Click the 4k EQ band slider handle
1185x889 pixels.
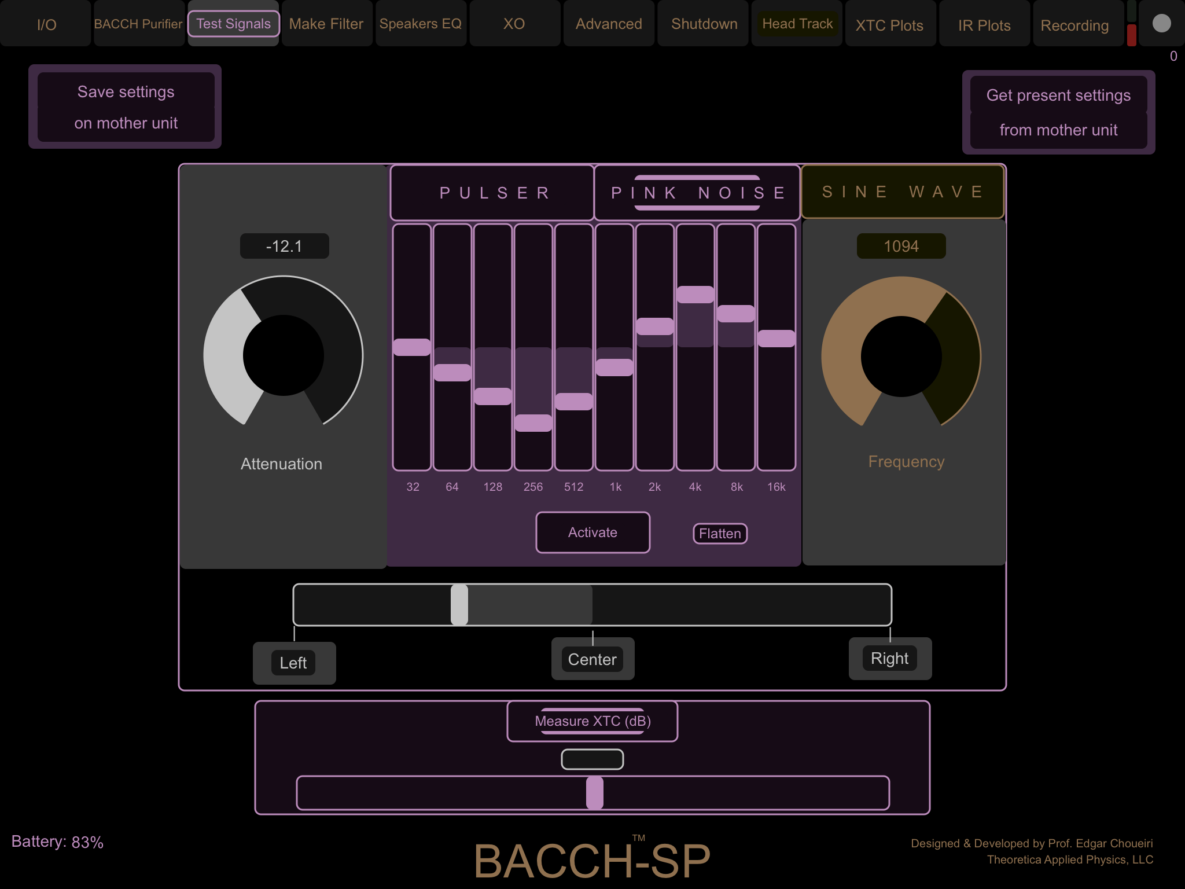(695, 294)
